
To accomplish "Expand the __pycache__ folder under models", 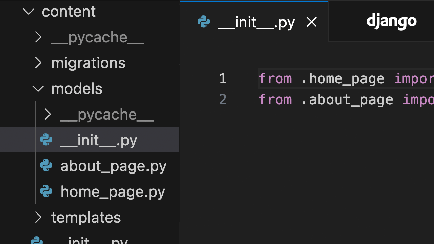I will (x=48, y=114).
